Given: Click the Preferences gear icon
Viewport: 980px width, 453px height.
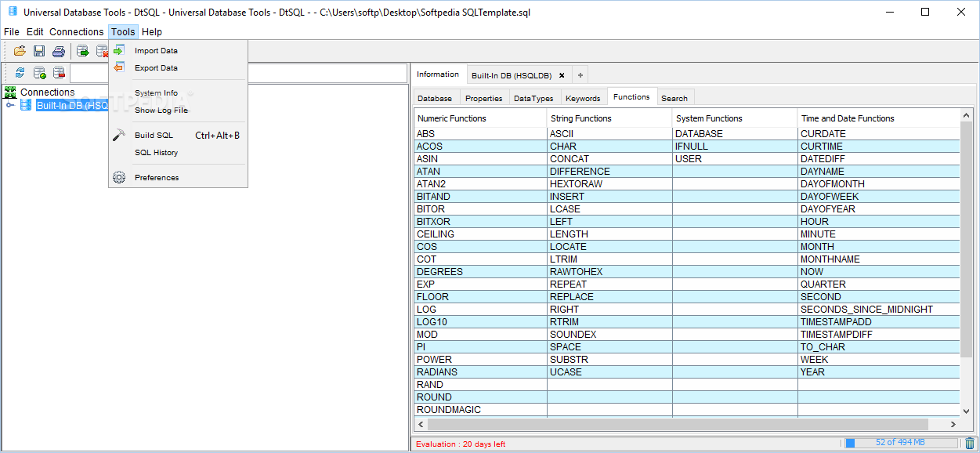Looking at the screenshot, I should pos(119,177).
